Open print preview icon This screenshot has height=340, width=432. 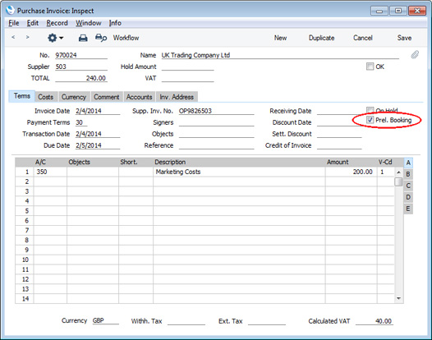(101, 38)
